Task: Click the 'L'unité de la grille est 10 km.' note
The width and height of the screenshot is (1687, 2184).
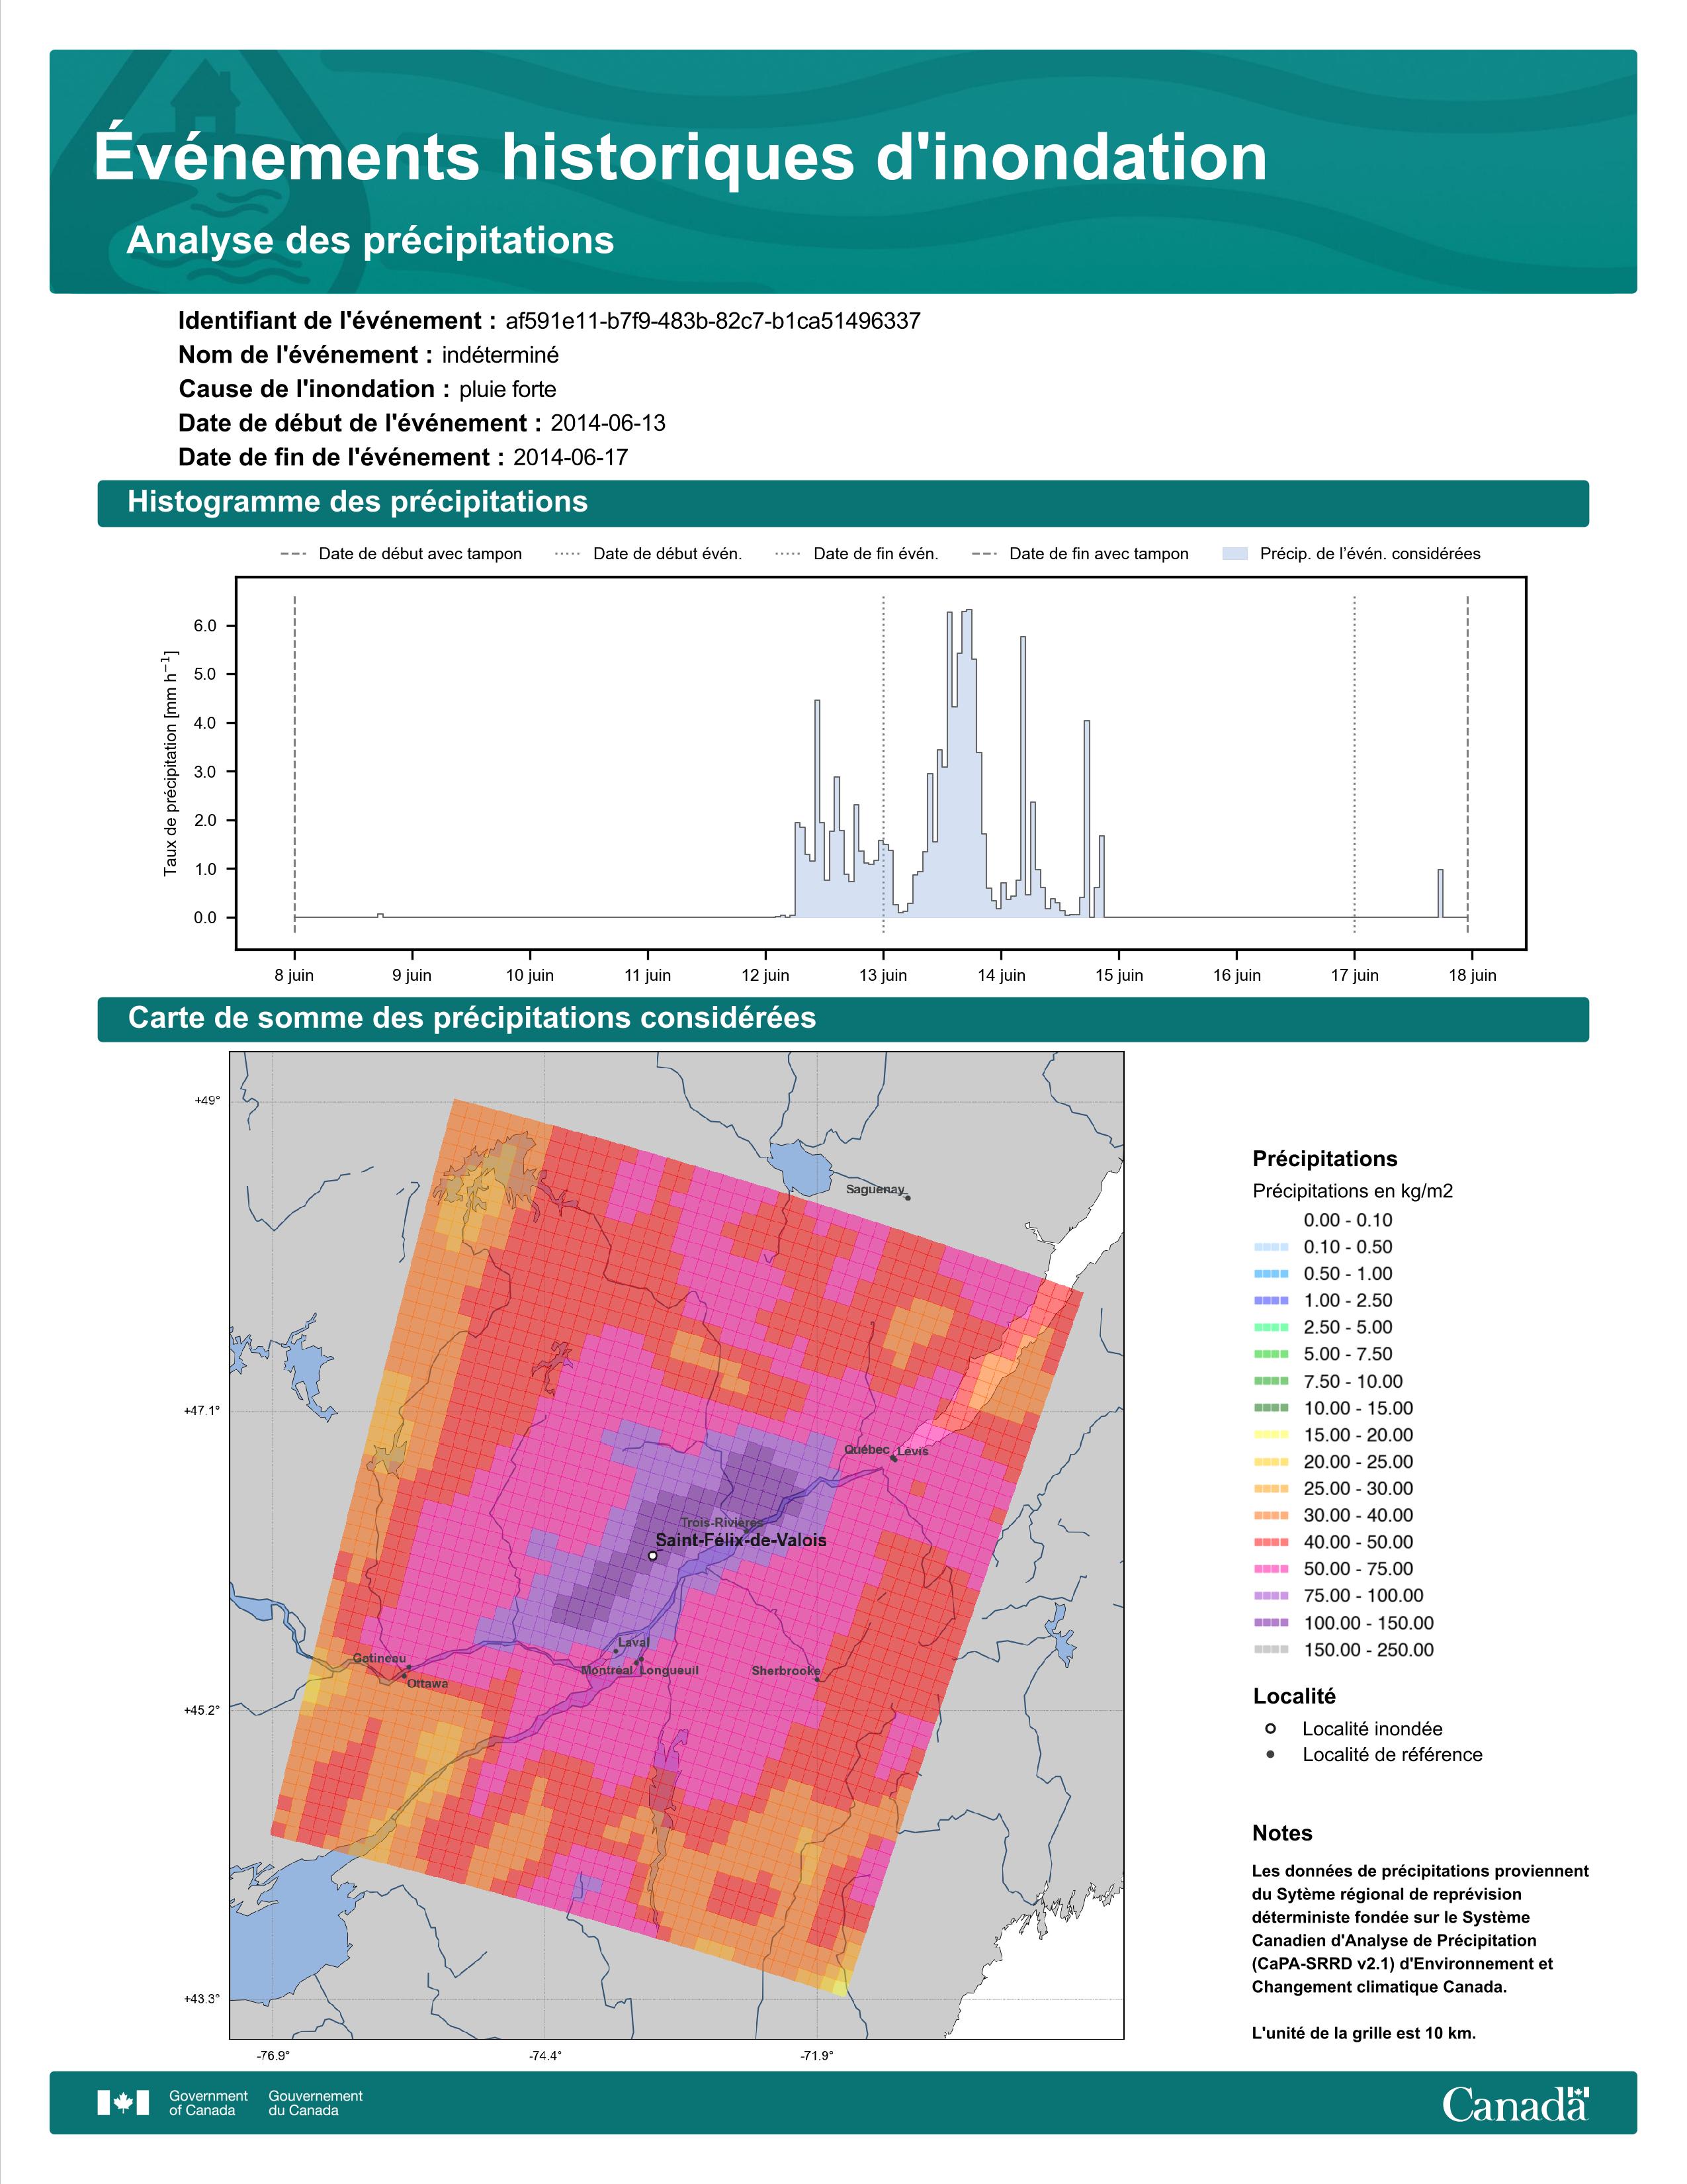Action: point(1363,2033)
